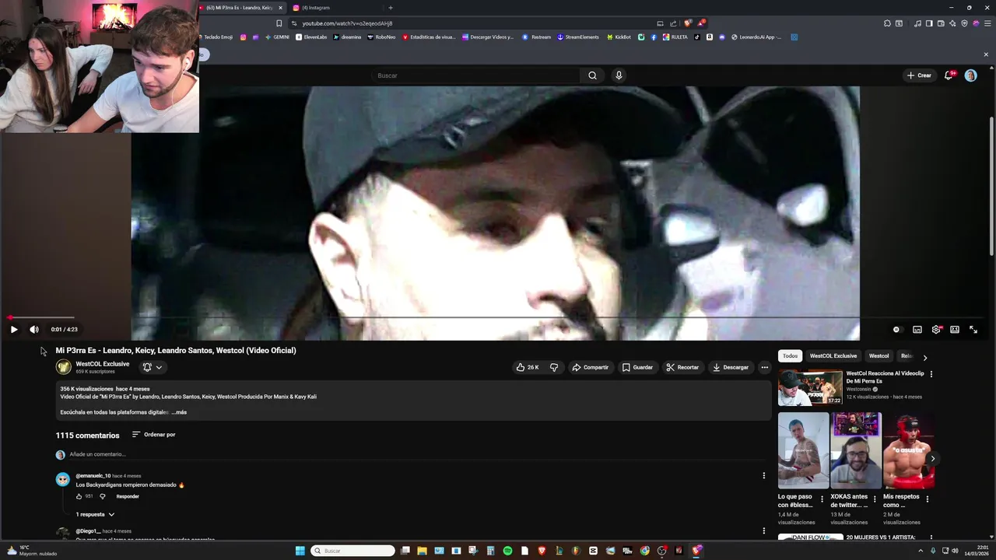Expand the description with ...más
This screenshot has width=996, height=560.
[179, 412]
